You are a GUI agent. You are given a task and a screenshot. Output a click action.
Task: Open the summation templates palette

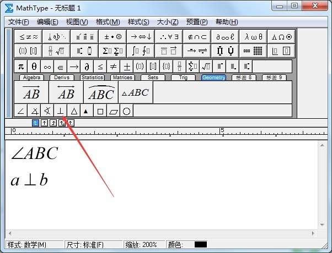tap(112, 51)
